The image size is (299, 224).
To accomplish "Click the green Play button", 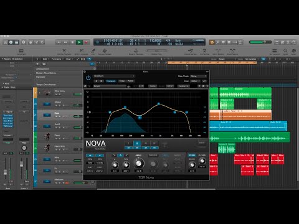I will tap(79, 42).
